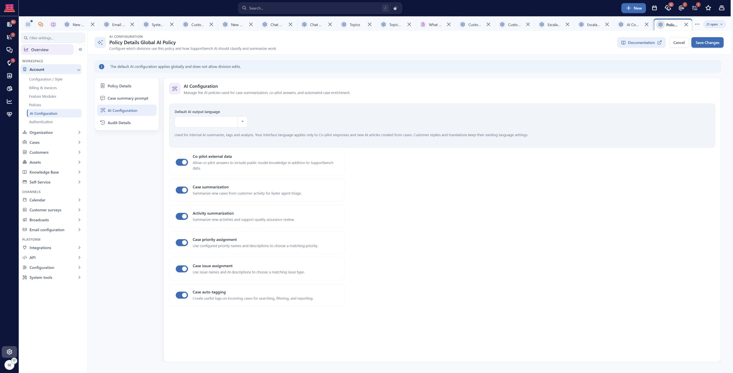Image resolution: width=733 pixels, height=373 pixels.
Task: Open the Documentation link button
Action: click(641, 42)
